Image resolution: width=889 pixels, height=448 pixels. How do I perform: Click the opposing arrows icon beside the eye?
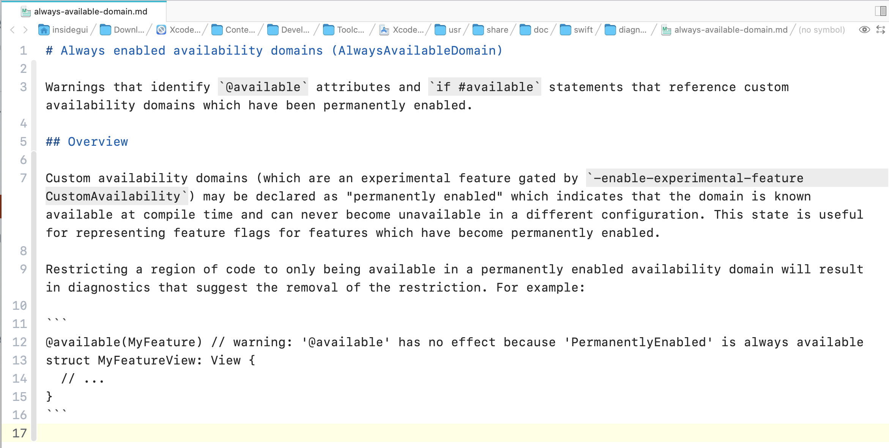[881, 30]
